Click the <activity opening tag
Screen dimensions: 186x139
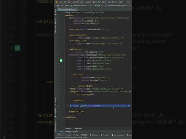click(78, 75)
